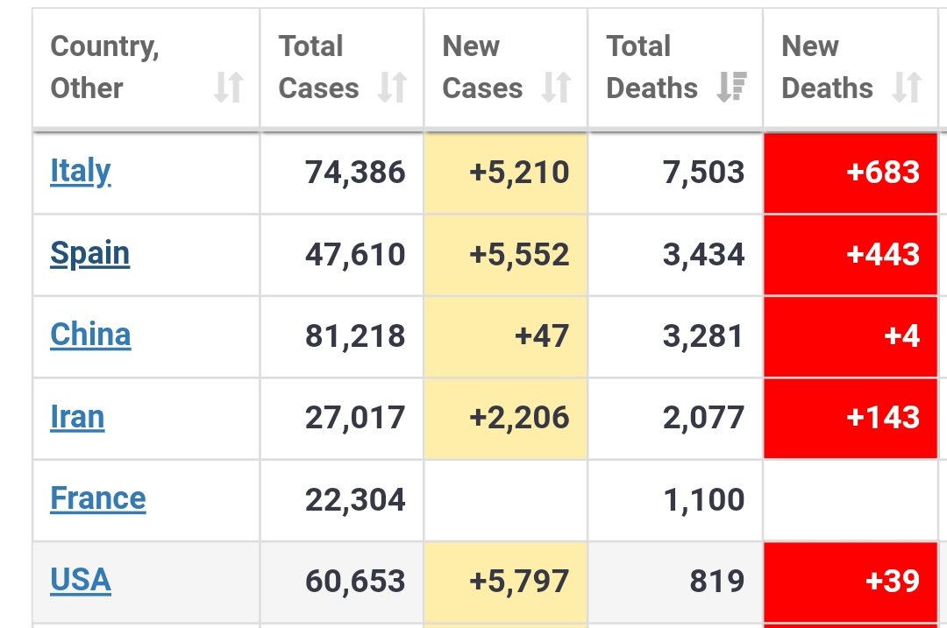This screenshot has width=947, height=628.
Task: Select the Total Cases header label
Action: pyautogui.click(x=318, y=67)
